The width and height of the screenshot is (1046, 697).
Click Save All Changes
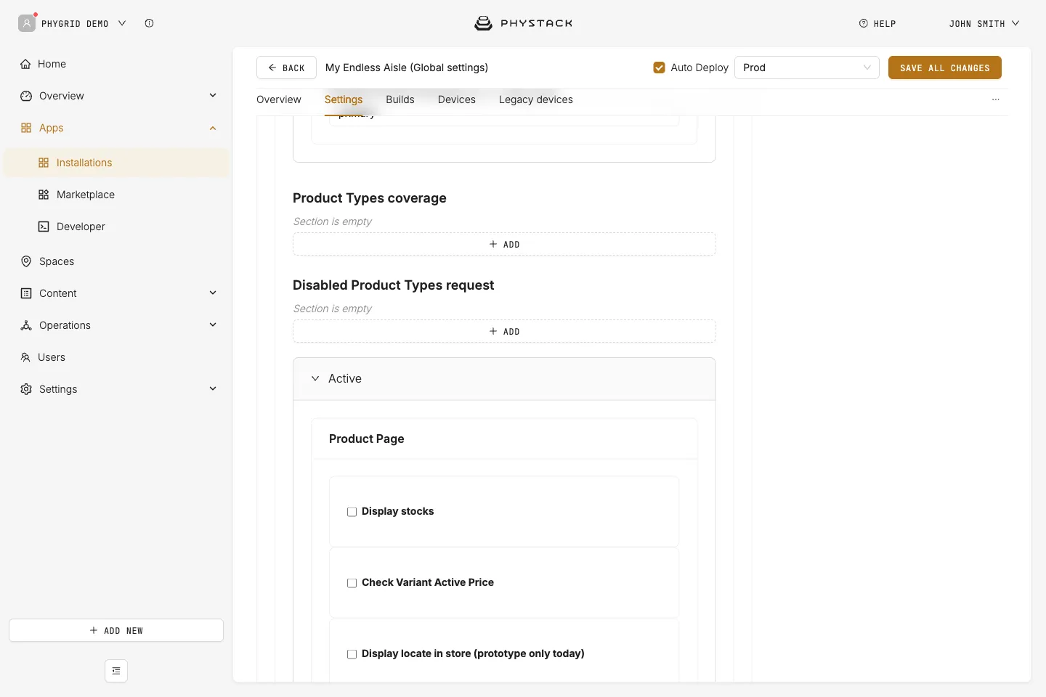[x=945, y=68]
